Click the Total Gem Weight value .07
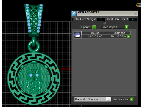This screenshot has width=143, height=107. (x=101, y=19)
